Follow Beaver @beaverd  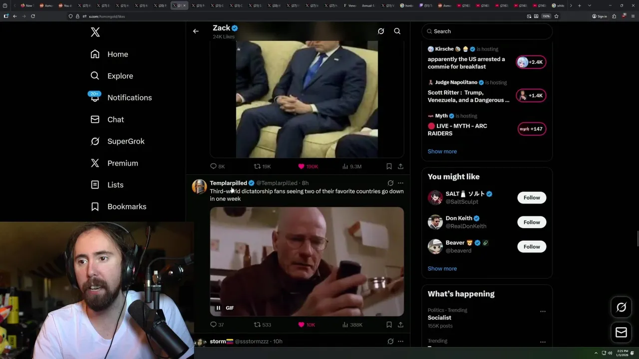coord(532,247)
